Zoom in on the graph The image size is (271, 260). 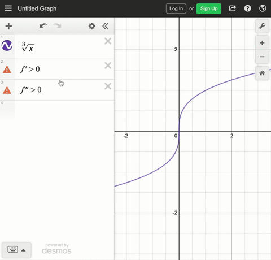(x=262, y=43)
